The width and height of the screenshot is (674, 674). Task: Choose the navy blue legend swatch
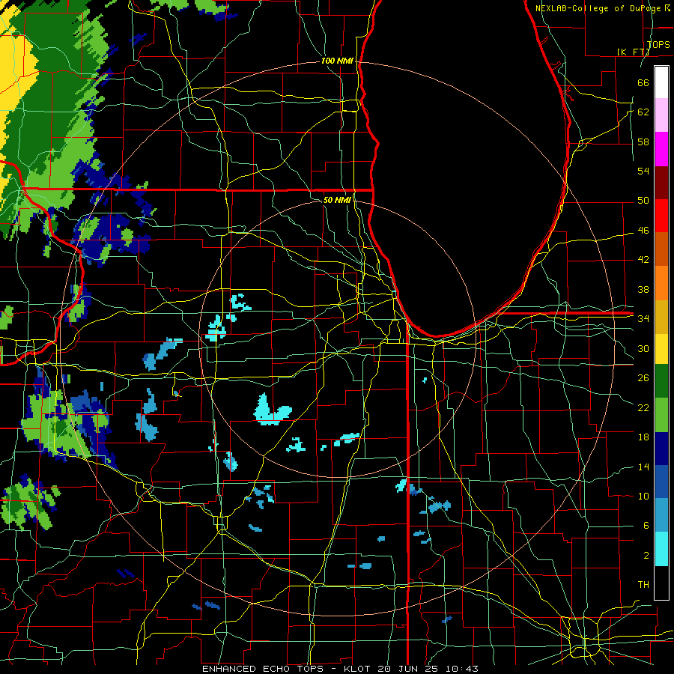[x=661, y=449]
